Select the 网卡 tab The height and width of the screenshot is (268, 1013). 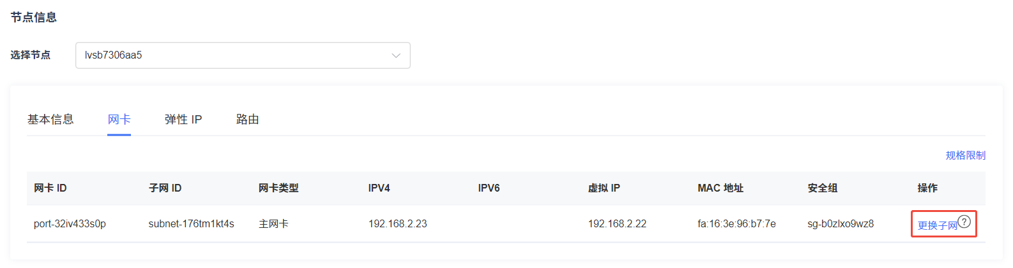(119, 120)
